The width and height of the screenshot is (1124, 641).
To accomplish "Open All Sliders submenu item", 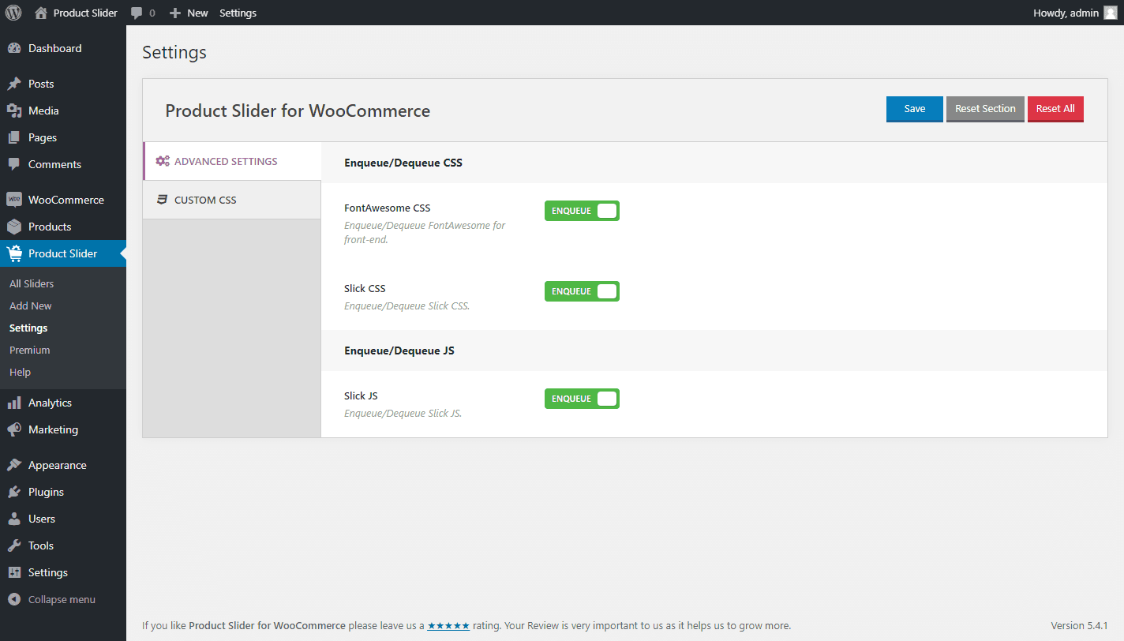I will pos(32,283).
